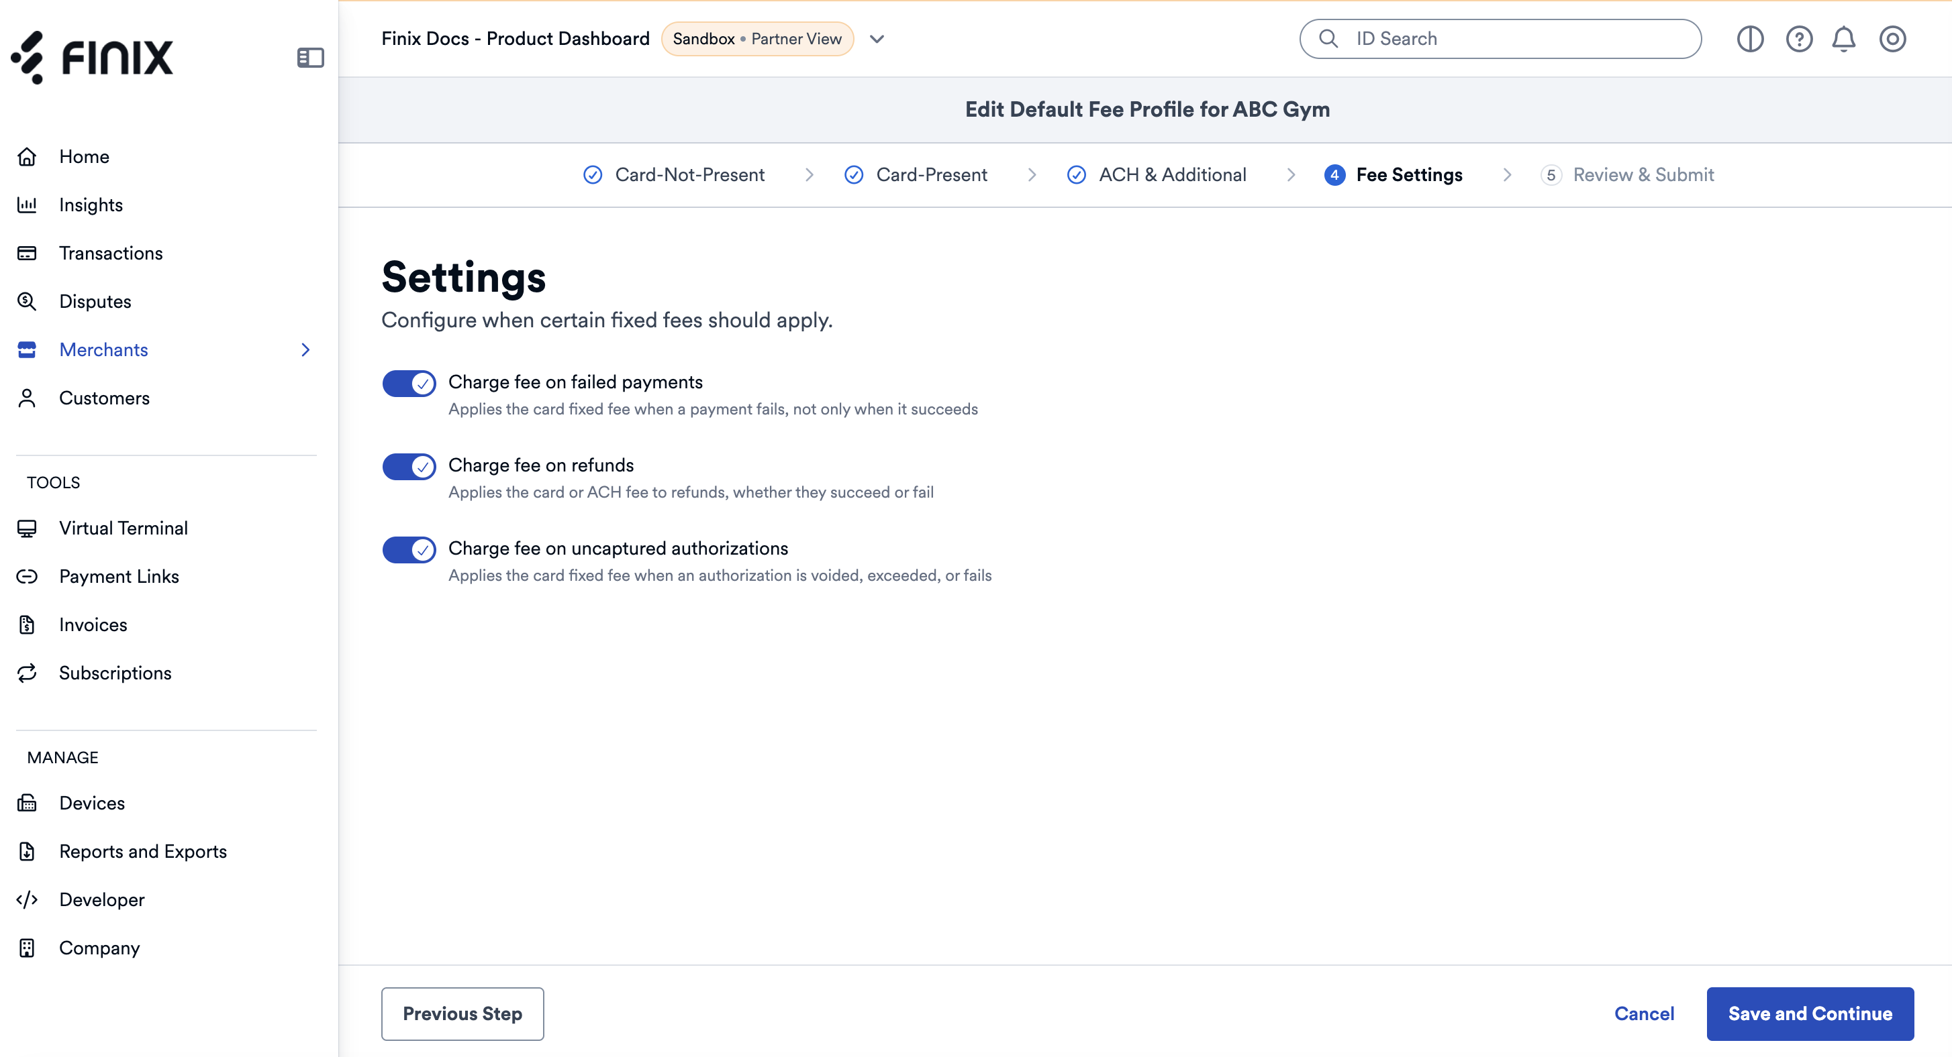This screenshot has height=1057, width=1952.
Task: Click the Finix logo
Action: click(x=92, y=58)
